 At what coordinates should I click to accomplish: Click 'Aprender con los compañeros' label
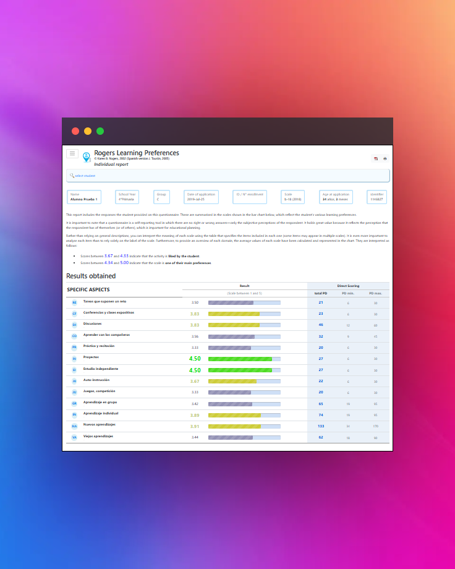[106, 335]
